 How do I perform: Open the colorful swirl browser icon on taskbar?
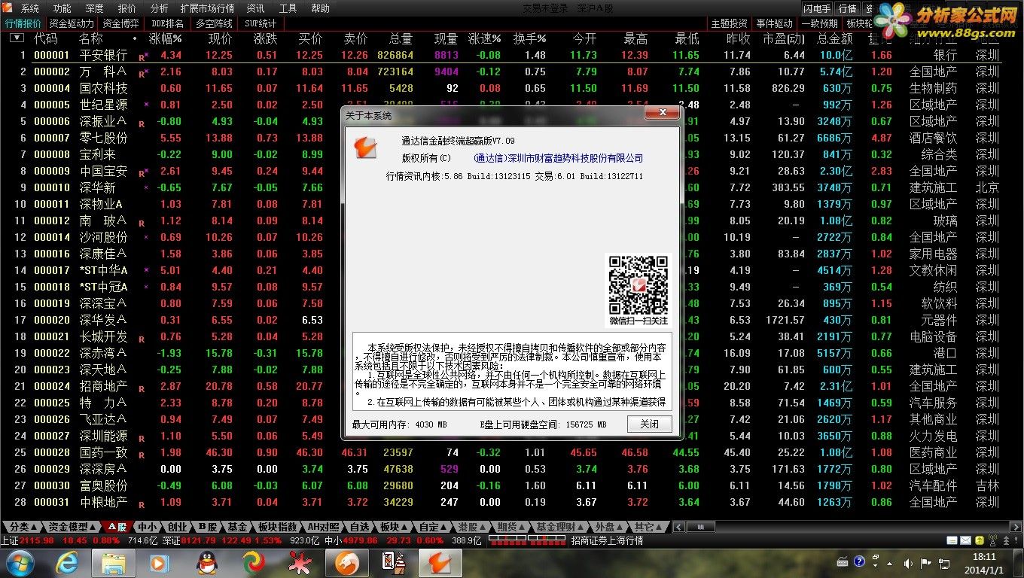coord(254,563)
